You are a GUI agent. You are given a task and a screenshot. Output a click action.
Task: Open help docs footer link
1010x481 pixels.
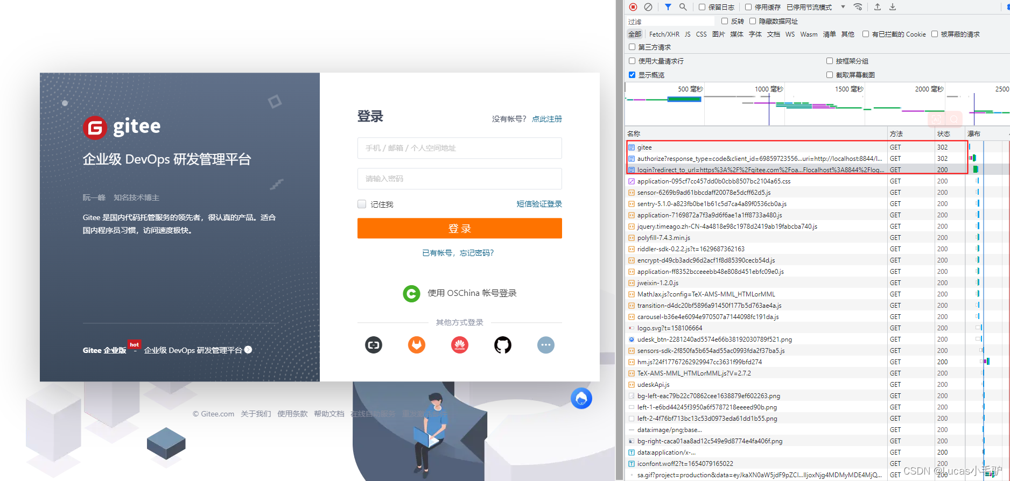click(x=329, y=414)
